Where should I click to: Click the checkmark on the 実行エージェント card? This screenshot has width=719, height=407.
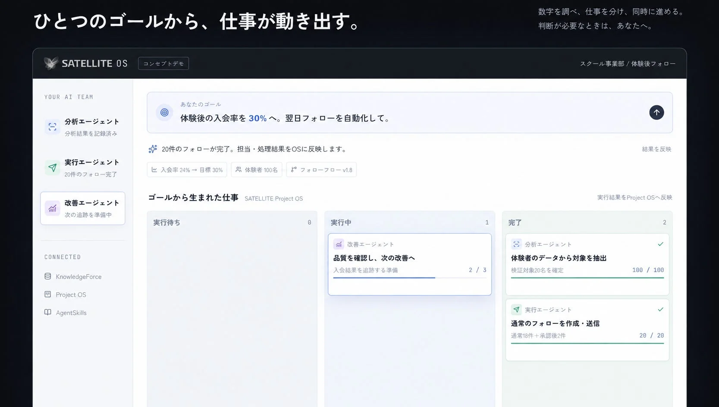(x=660, y=310)
